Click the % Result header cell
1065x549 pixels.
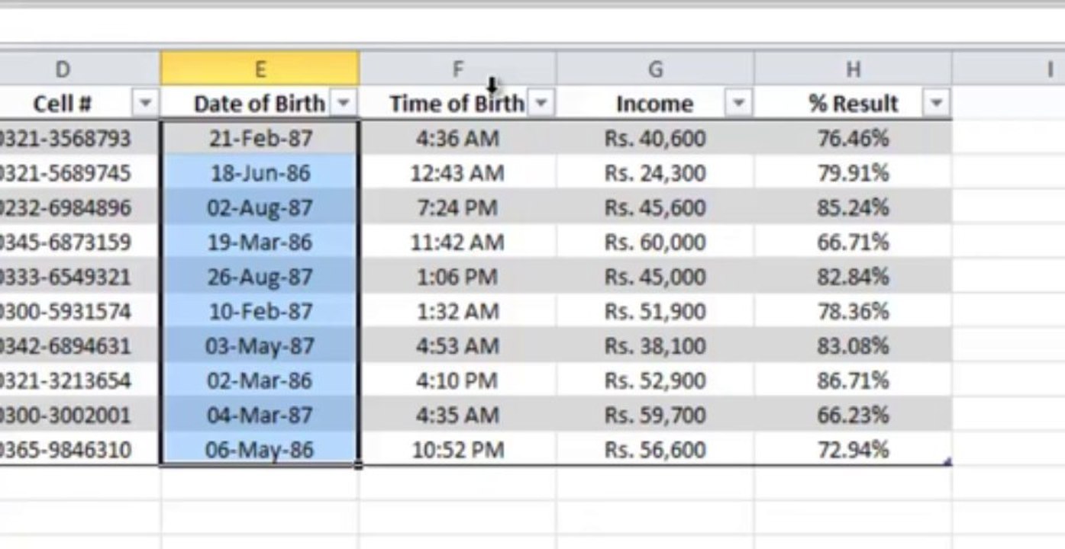[x=853, y=103]
